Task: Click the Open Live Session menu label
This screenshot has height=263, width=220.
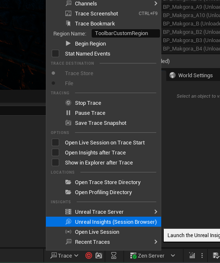Action: [x=97, y=232]
